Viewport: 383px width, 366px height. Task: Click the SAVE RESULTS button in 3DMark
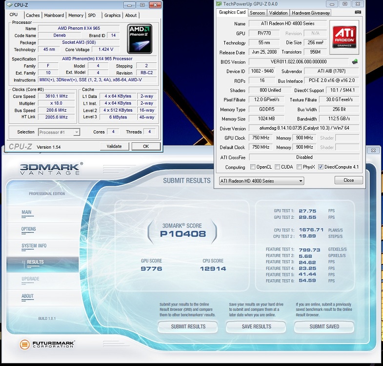[x=256, y=327]
